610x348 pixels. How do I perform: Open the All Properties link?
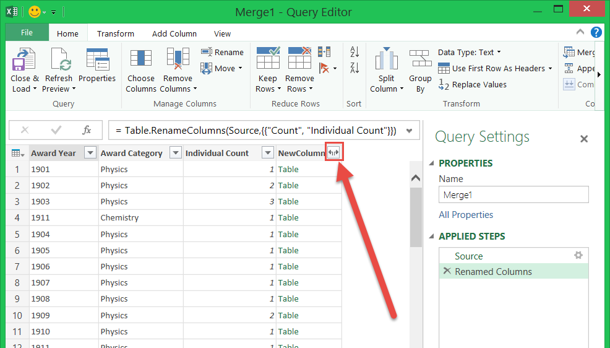click(466, 215)
